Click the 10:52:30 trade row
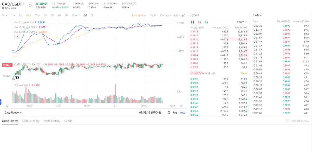Screen dimensions: 312x152 (x=281, y=26)
